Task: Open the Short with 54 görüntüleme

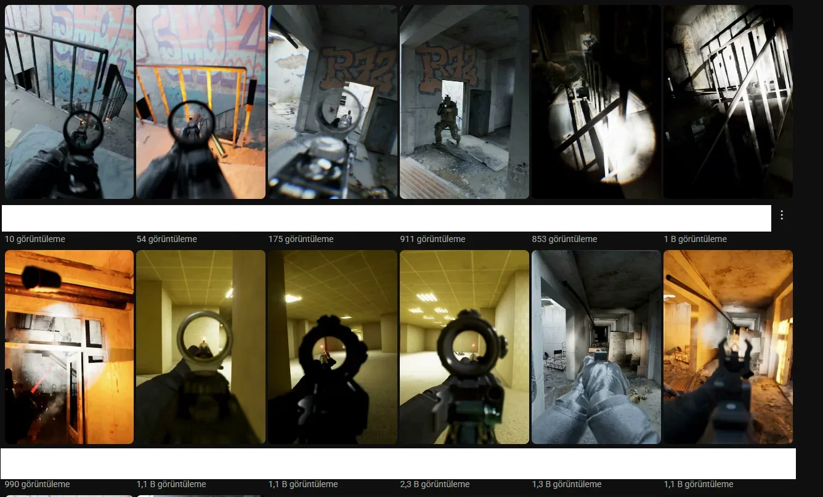Action: pyautogui.click(x=201, y=102)
